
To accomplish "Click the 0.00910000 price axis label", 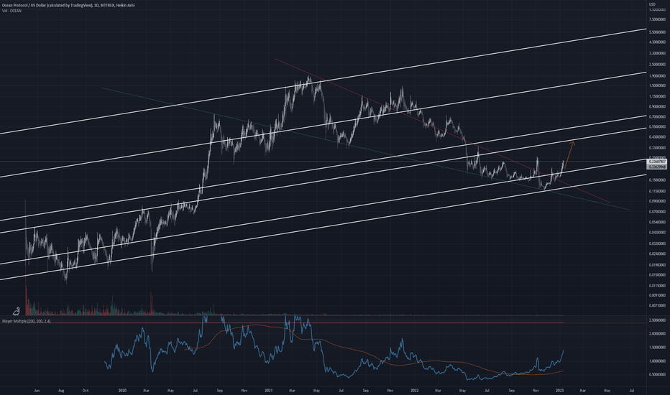I will [x=657, y=295].
